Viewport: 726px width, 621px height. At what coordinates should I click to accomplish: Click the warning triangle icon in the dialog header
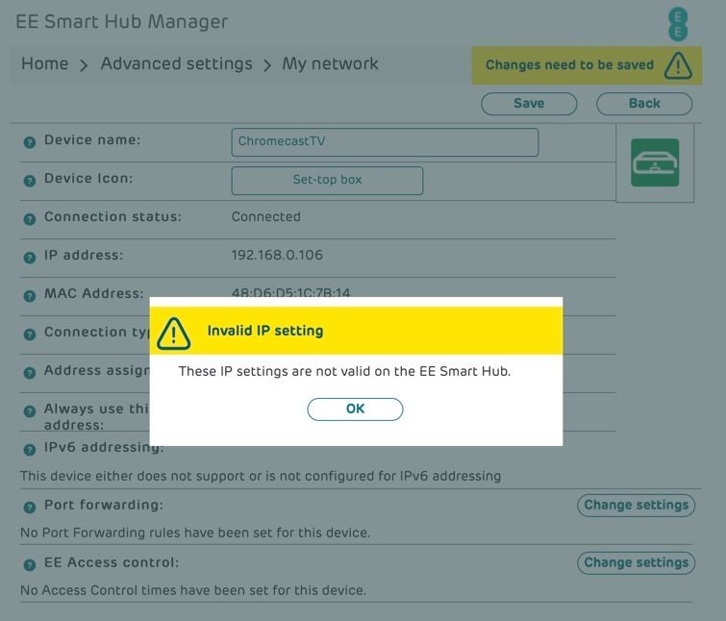(x=173, y=334)
